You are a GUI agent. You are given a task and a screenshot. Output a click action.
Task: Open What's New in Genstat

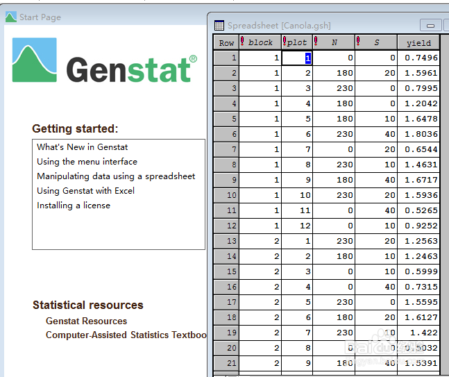coord(82,147)
